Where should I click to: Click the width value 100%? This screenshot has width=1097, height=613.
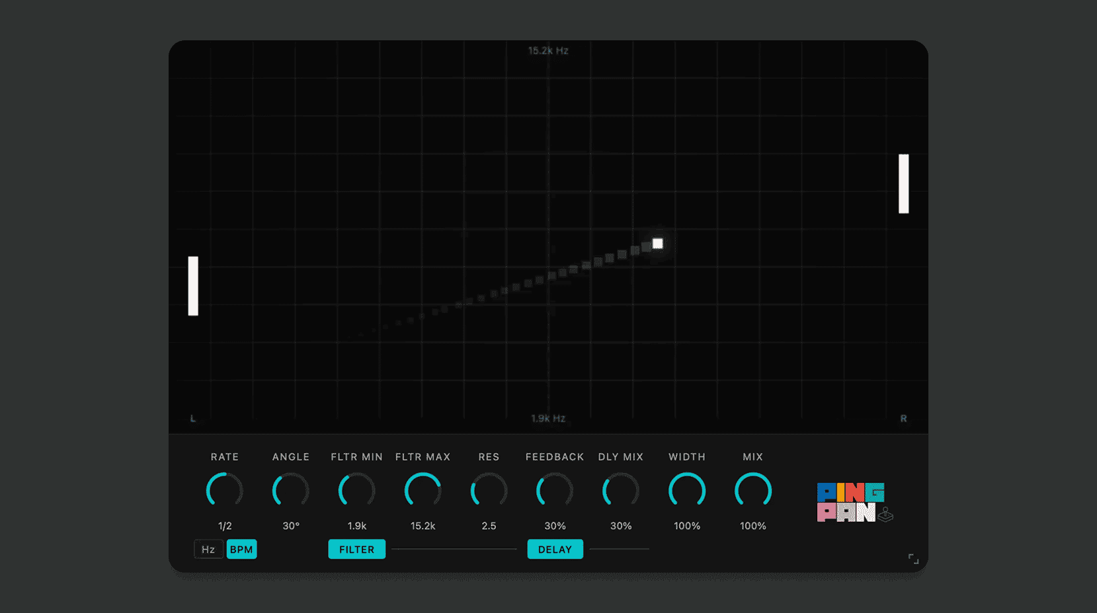pos(687,526)
